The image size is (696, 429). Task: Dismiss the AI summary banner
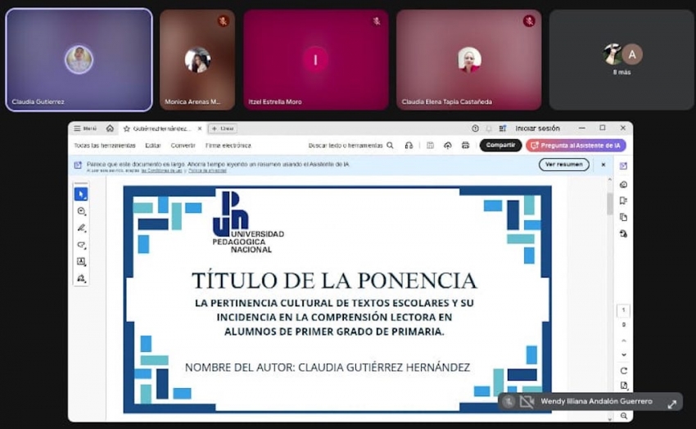603,165
